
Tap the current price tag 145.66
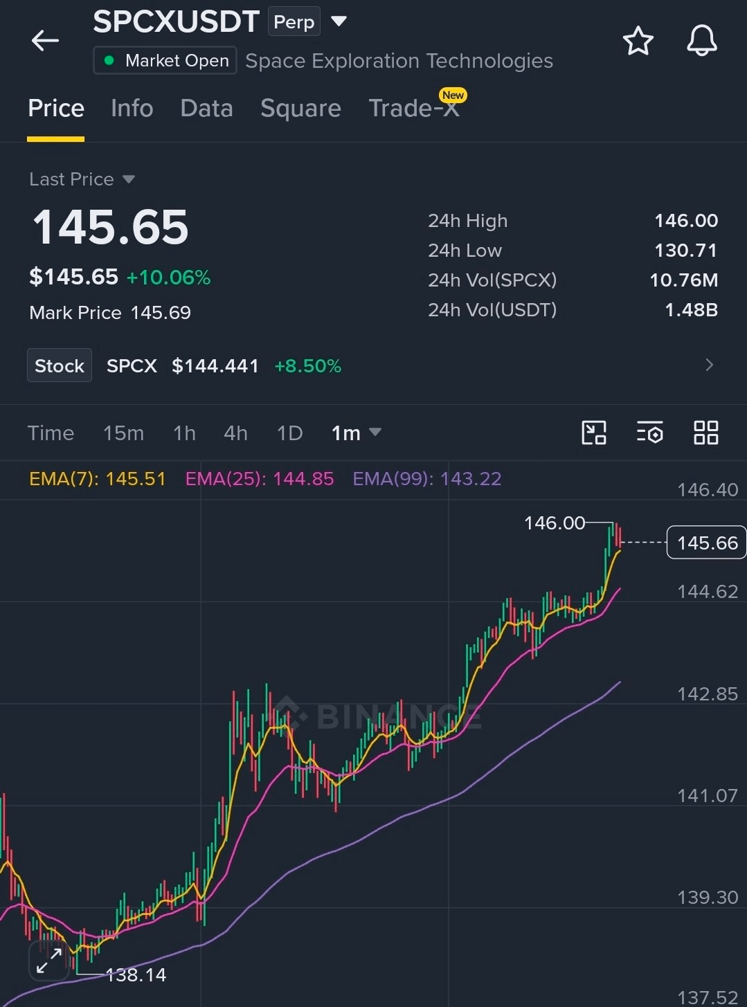pos(707,543)
